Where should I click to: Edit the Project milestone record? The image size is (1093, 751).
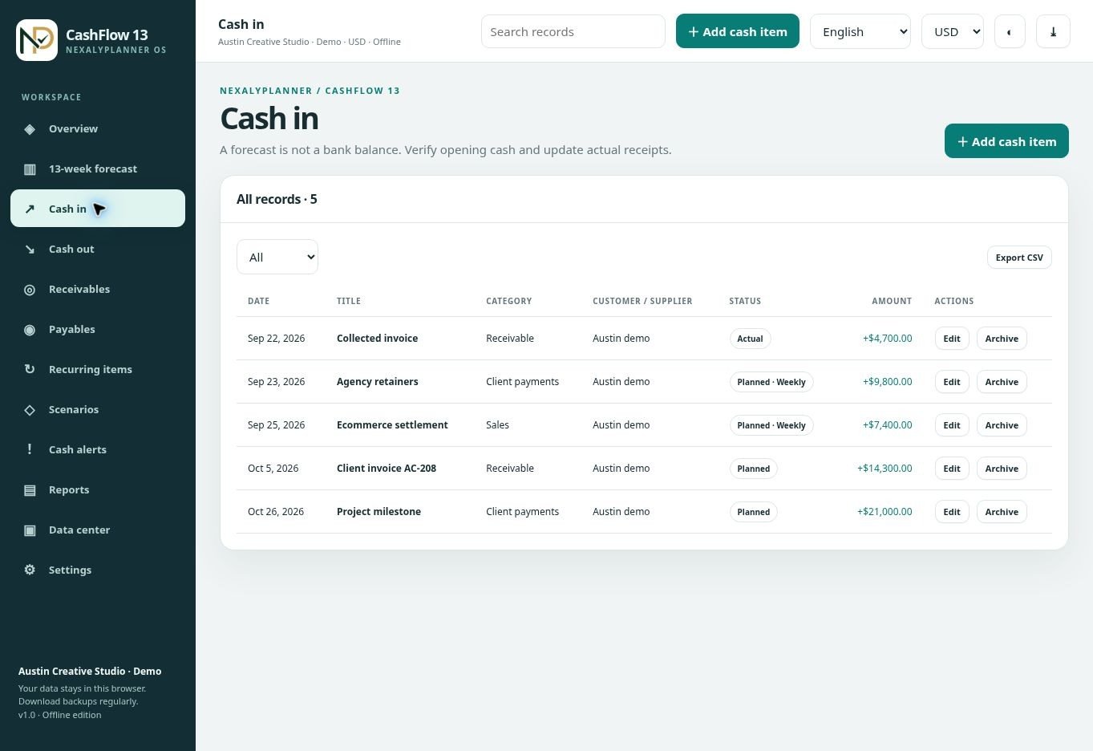952,512
